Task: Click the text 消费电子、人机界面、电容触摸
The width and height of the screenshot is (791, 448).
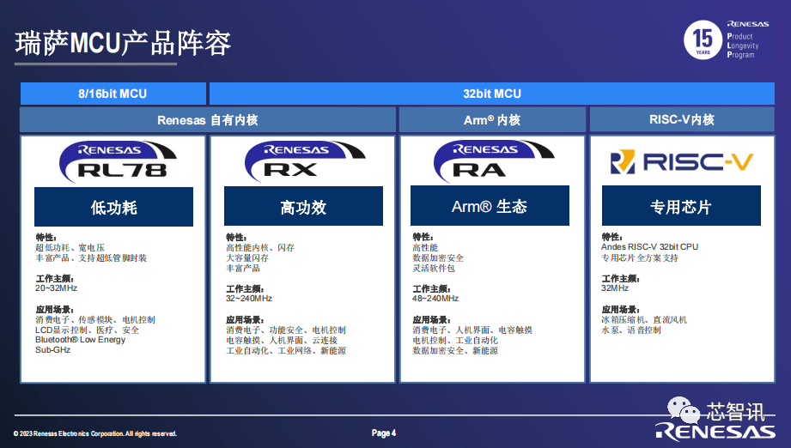Action: click(x=472, y=330)
